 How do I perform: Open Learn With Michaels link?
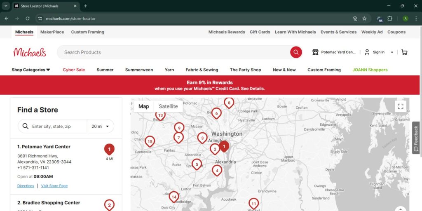(295, 32)
